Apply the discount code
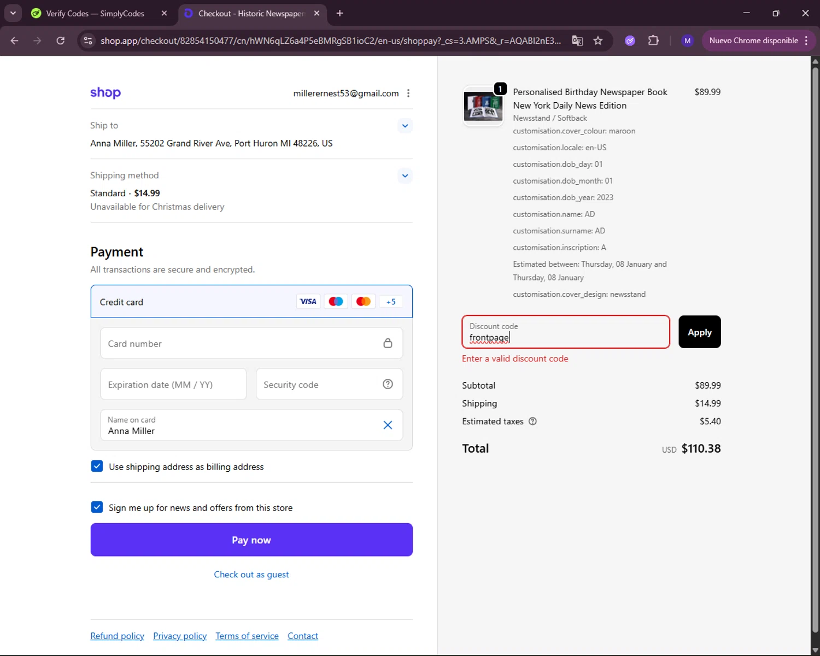Image resolution: width=820 pixels, height=656 pixels. pos(699,332)
